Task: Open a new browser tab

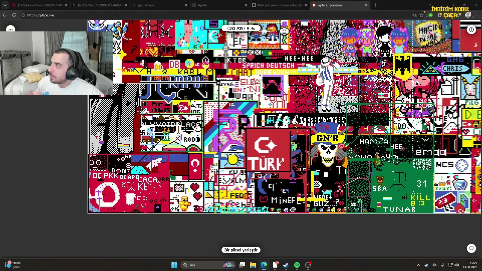Action: coord(375,5)
